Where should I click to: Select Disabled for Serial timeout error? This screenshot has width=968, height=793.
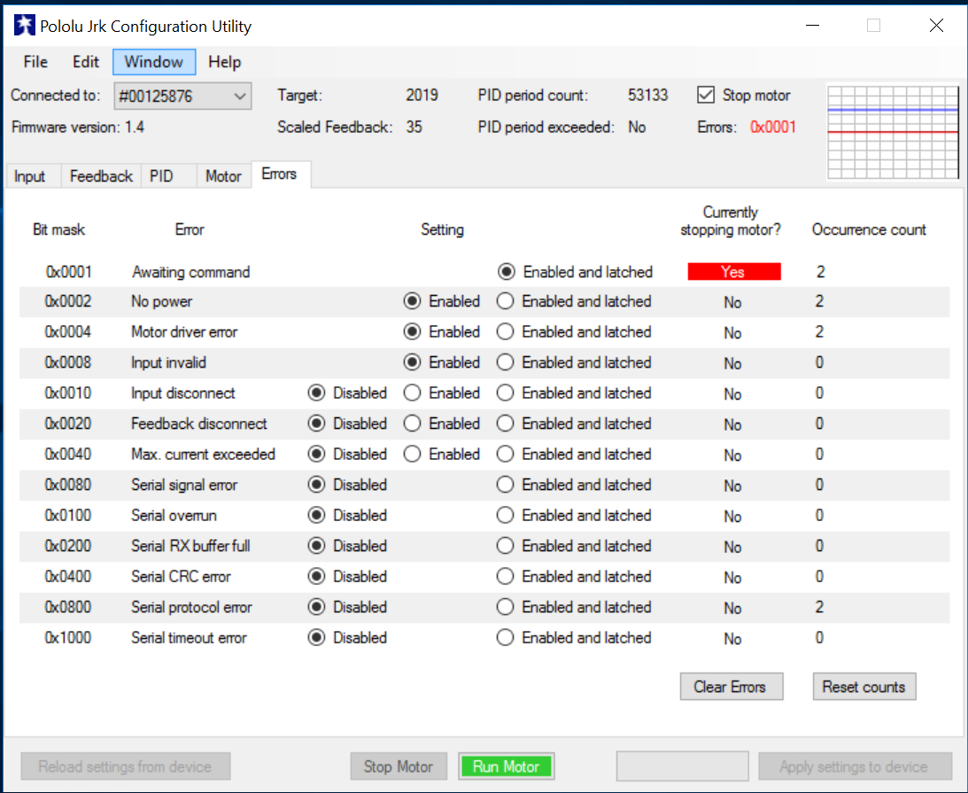click(347, 637)
